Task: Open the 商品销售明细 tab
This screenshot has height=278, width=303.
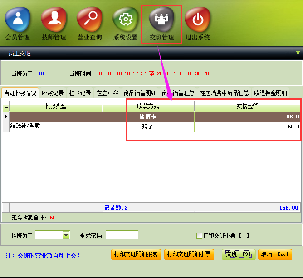Action: (140, 93)
